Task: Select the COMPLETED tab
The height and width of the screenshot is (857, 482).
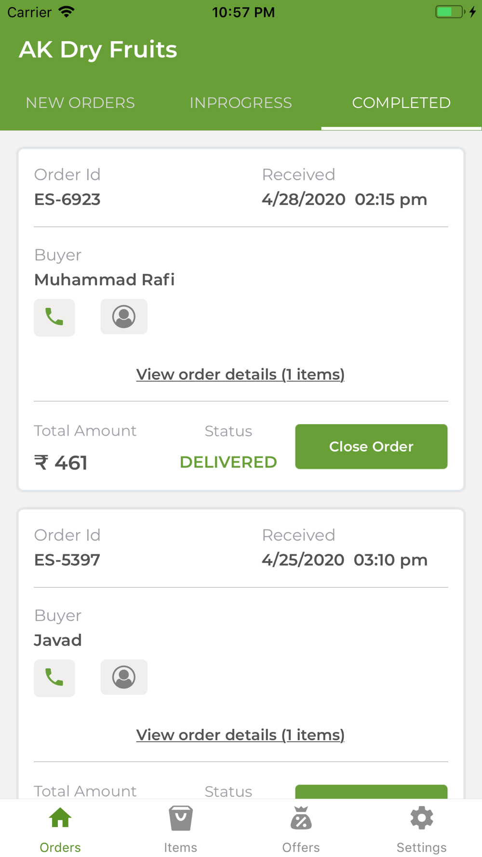Action: coord(401,103)
